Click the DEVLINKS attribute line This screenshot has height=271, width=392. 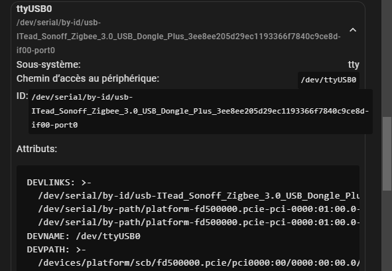click(59, 183)
